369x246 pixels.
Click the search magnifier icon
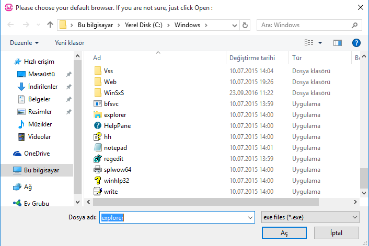tap(354, 25)
